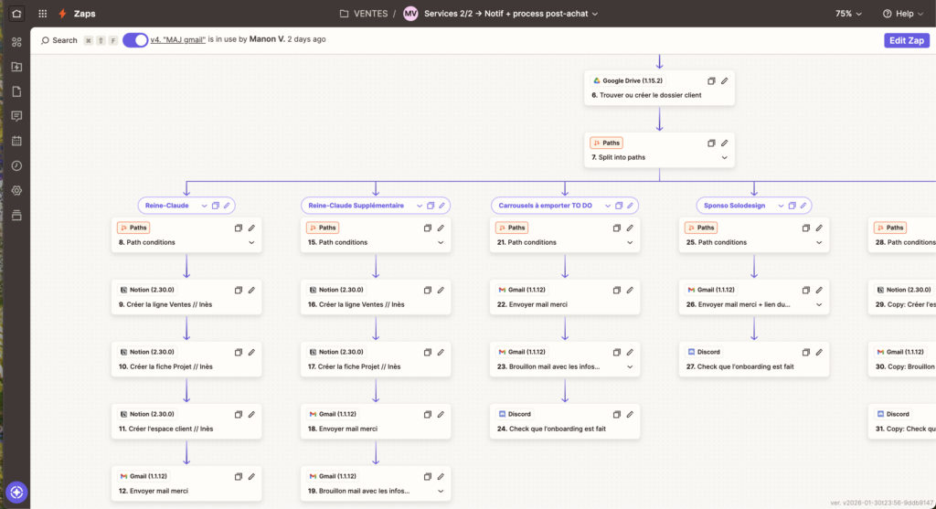Expand step 7 Split into paths chevron
This screenshot has width=936, height=509.
pyautogui.click(x=724, y=157)
